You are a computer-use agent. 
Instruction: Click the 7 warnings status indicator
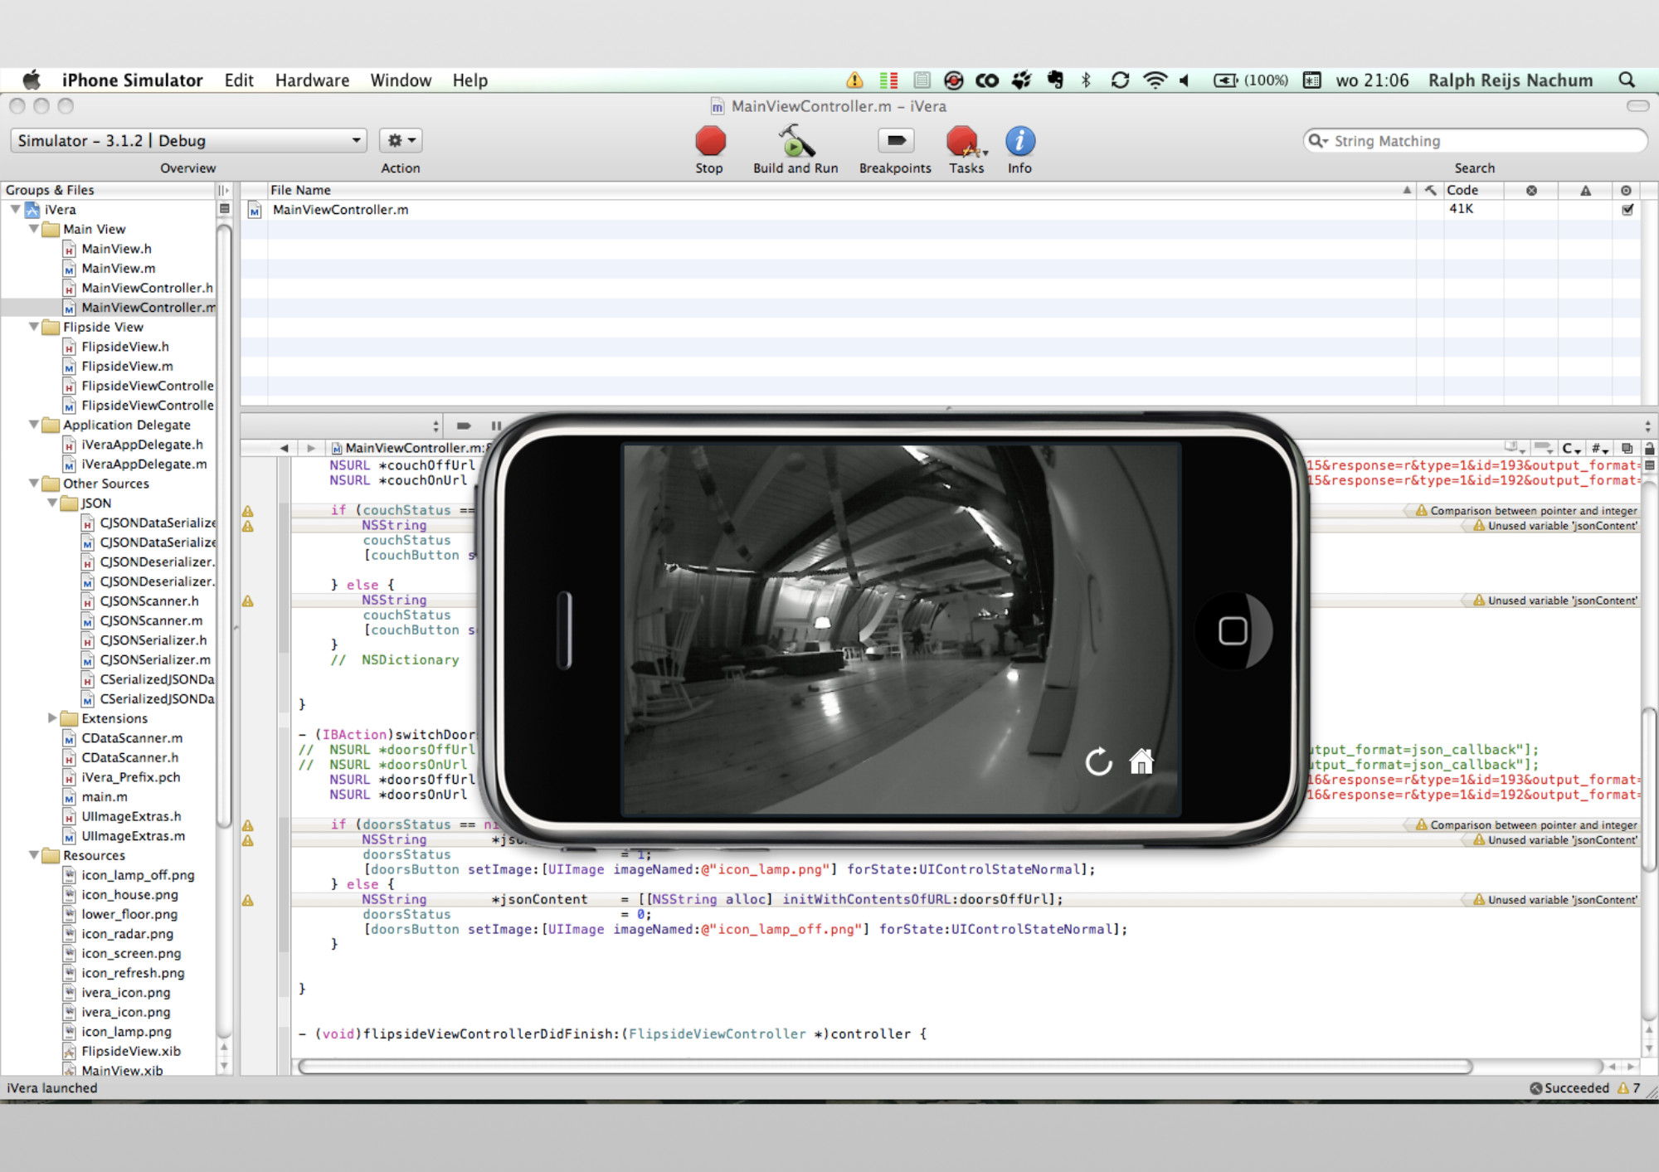coord(1628,1088)
